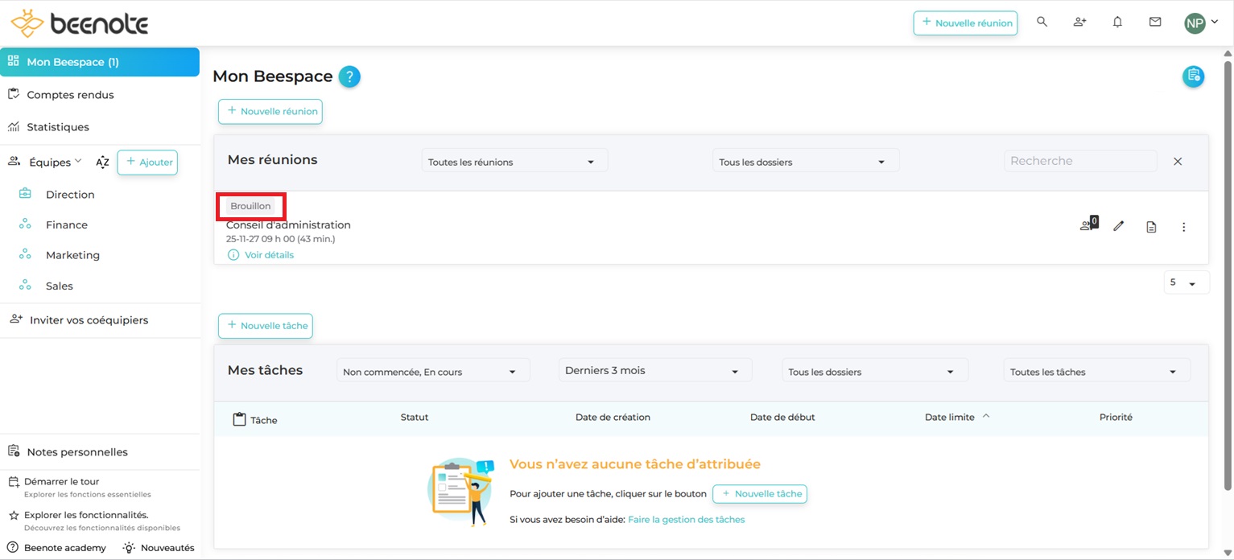
Task: View participants icon for the meeting
Action: [1087, 226]
